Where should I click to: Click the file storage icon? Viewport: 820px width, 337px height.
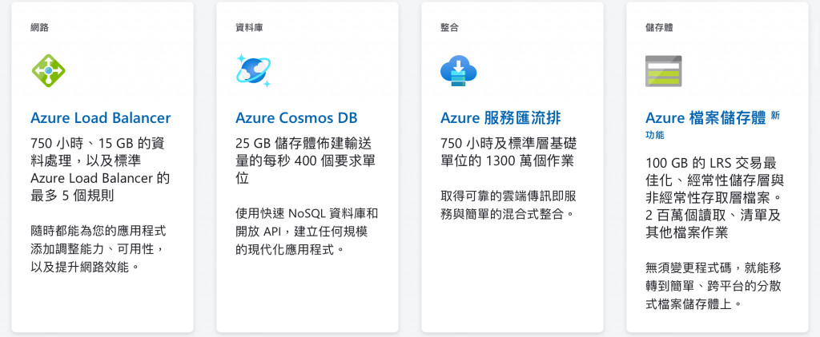pyautogui.click(x=663, y=70)
